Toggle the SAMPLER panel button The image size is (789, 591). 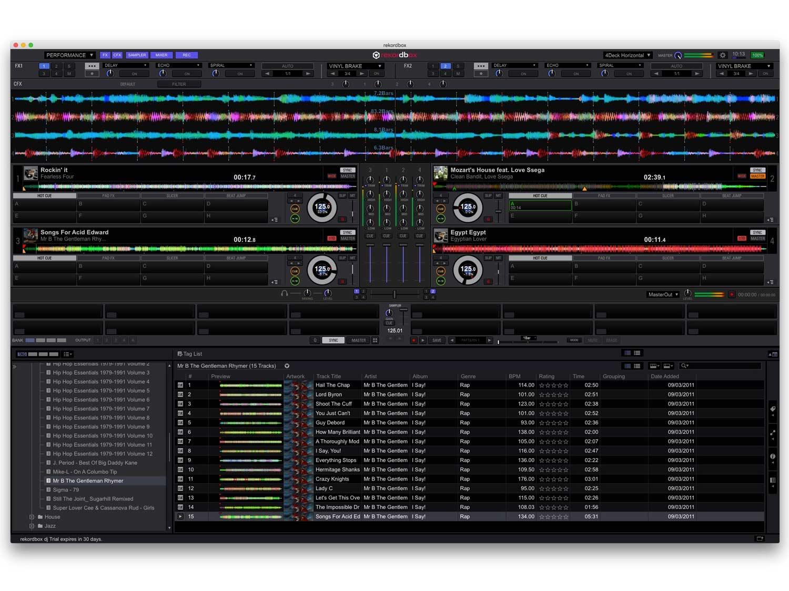pyautogui.click(x=137, y=55)
